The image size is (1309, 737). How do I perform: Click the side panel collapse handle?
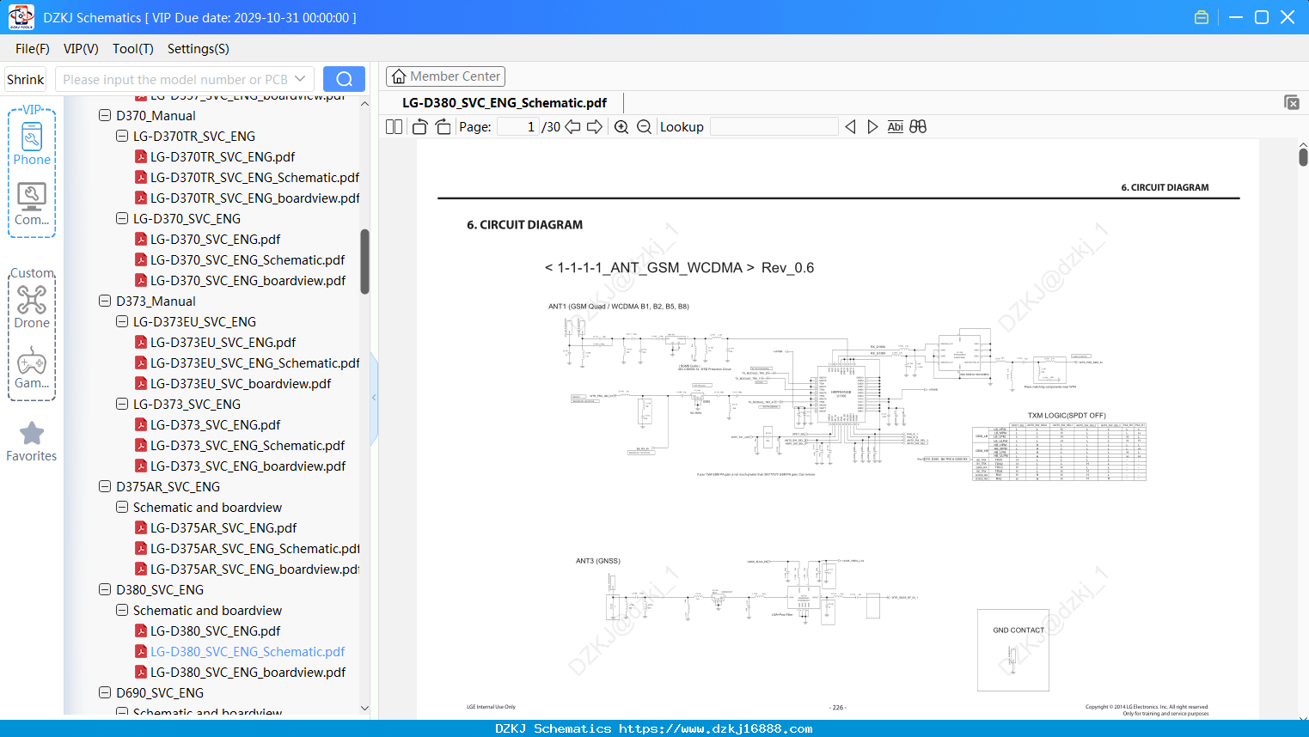(374, 398)
